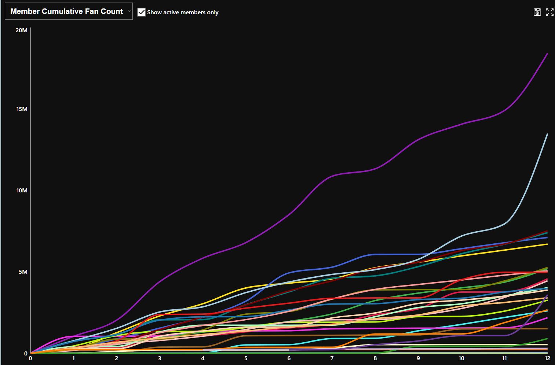555x365 pixels.
Task: Select x-axis tick label 1
Action: coord(73,358)
